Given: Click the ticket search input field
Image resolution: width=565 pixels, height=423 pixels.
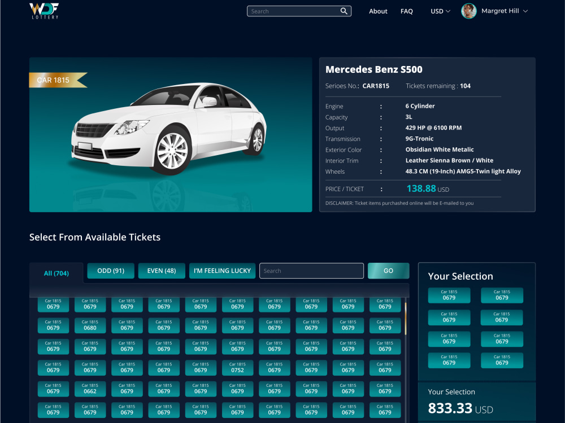Looking at the screenshot, I should [x=311, y=271].
